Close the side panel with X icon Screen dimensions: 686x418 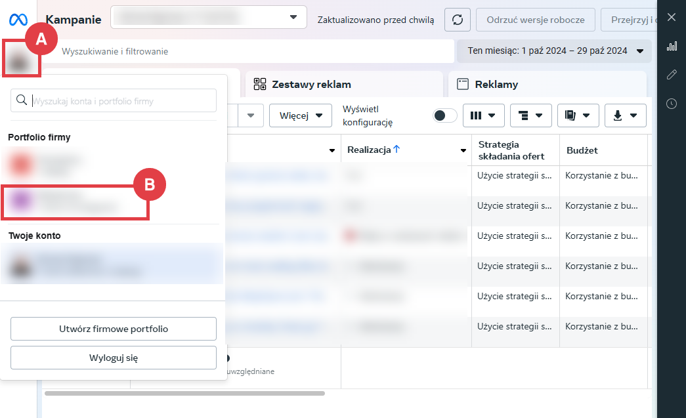point(671,17)
